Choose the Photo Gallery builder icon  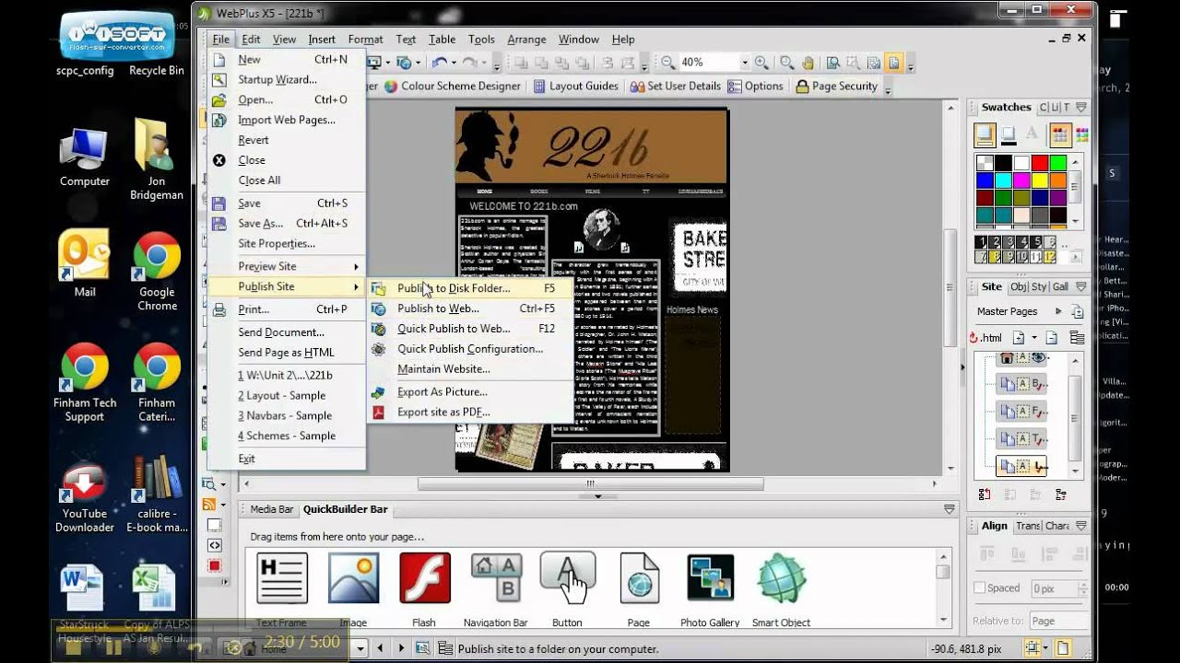[711, 578]
